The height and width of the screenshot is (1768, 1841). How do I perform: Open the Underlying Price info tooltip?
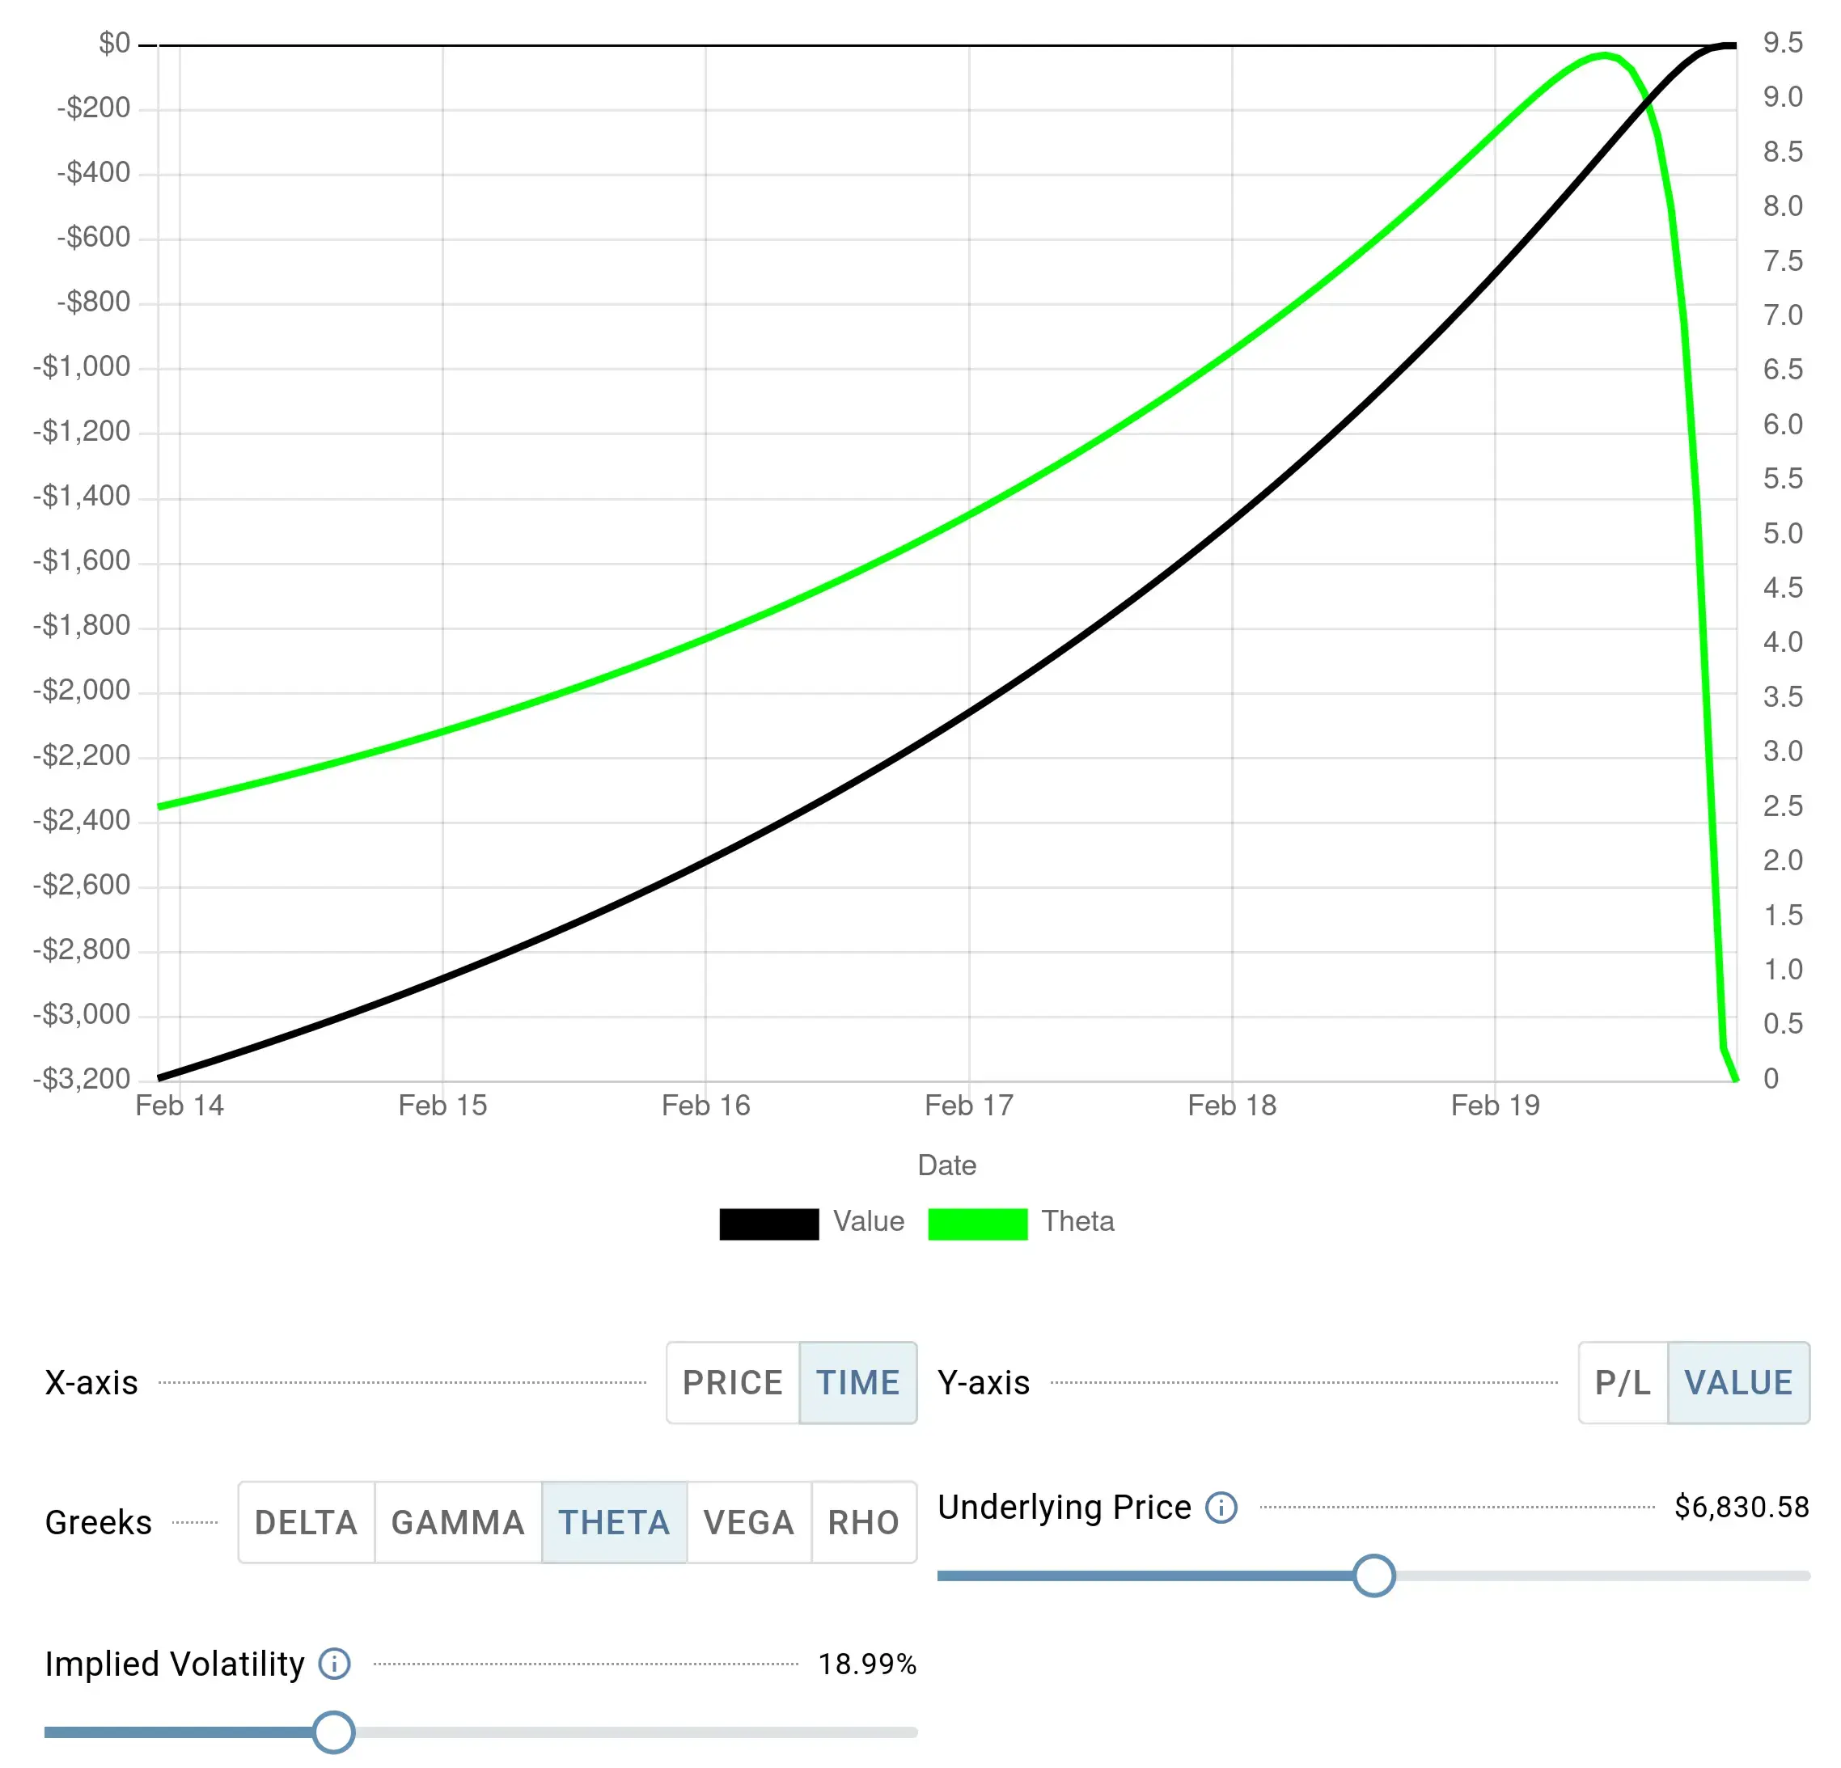1220,1507
